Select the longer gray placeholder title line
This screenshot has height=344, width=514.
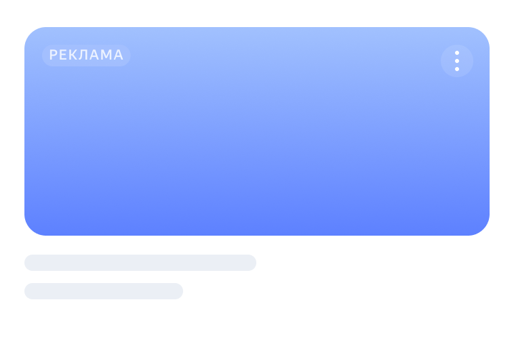(x=140, y=263)
